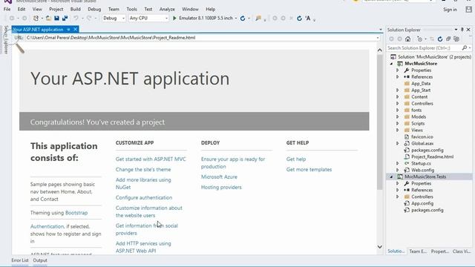Expand the App_Start folder
The image size is (475, 267).
click(398, 90)
